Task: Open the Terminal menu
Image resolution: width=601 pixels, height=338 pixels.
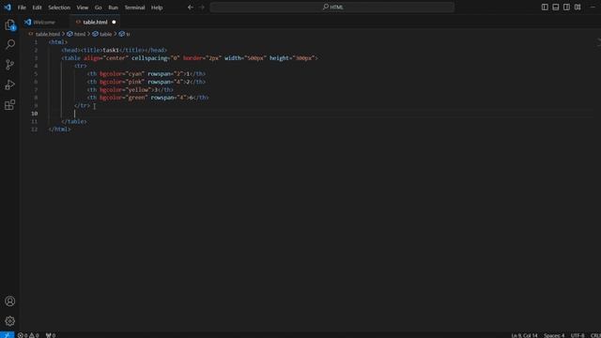Action: (134, 8)
